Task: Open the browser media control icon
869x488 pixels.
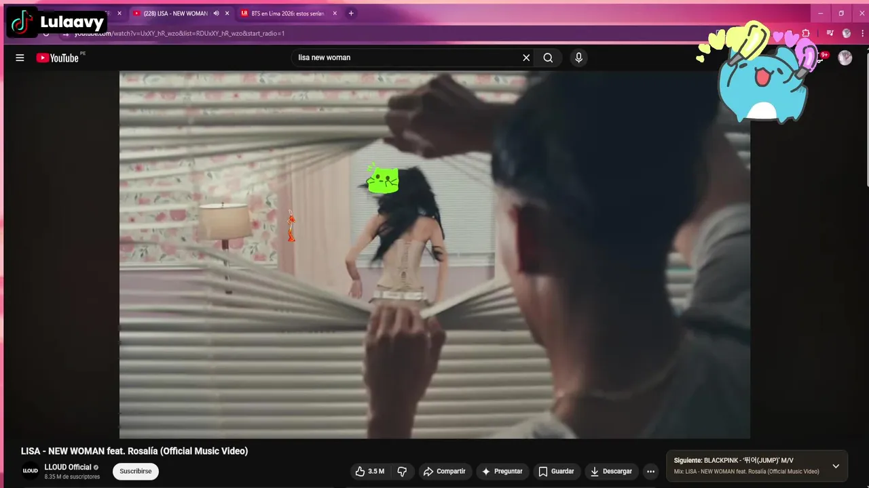Action: (830, 33)
